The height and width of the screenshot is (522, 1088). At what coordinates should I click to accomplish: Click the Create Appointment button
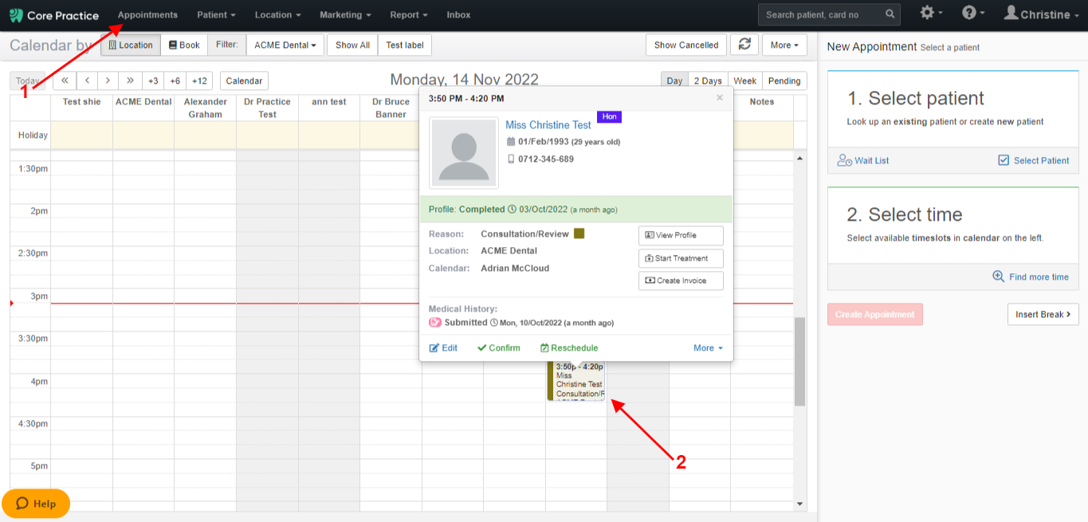875,314
